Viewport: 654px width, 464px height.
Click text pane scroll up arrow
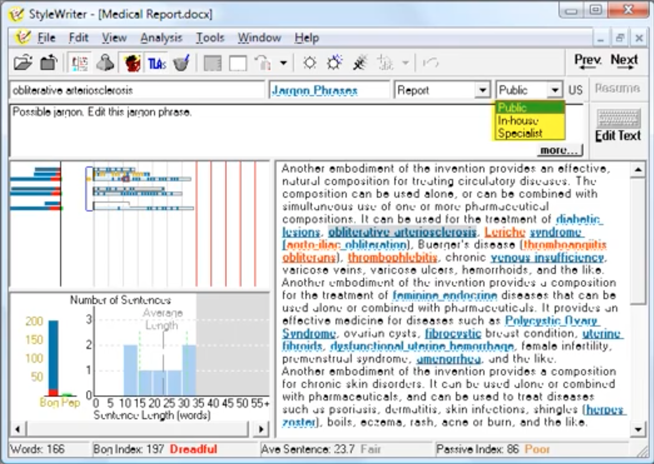click(x=638, y=170)
